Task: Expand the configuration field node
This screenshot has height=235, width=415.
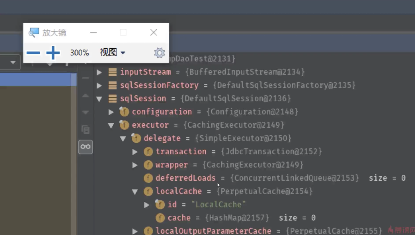Action: pos(111,112)
